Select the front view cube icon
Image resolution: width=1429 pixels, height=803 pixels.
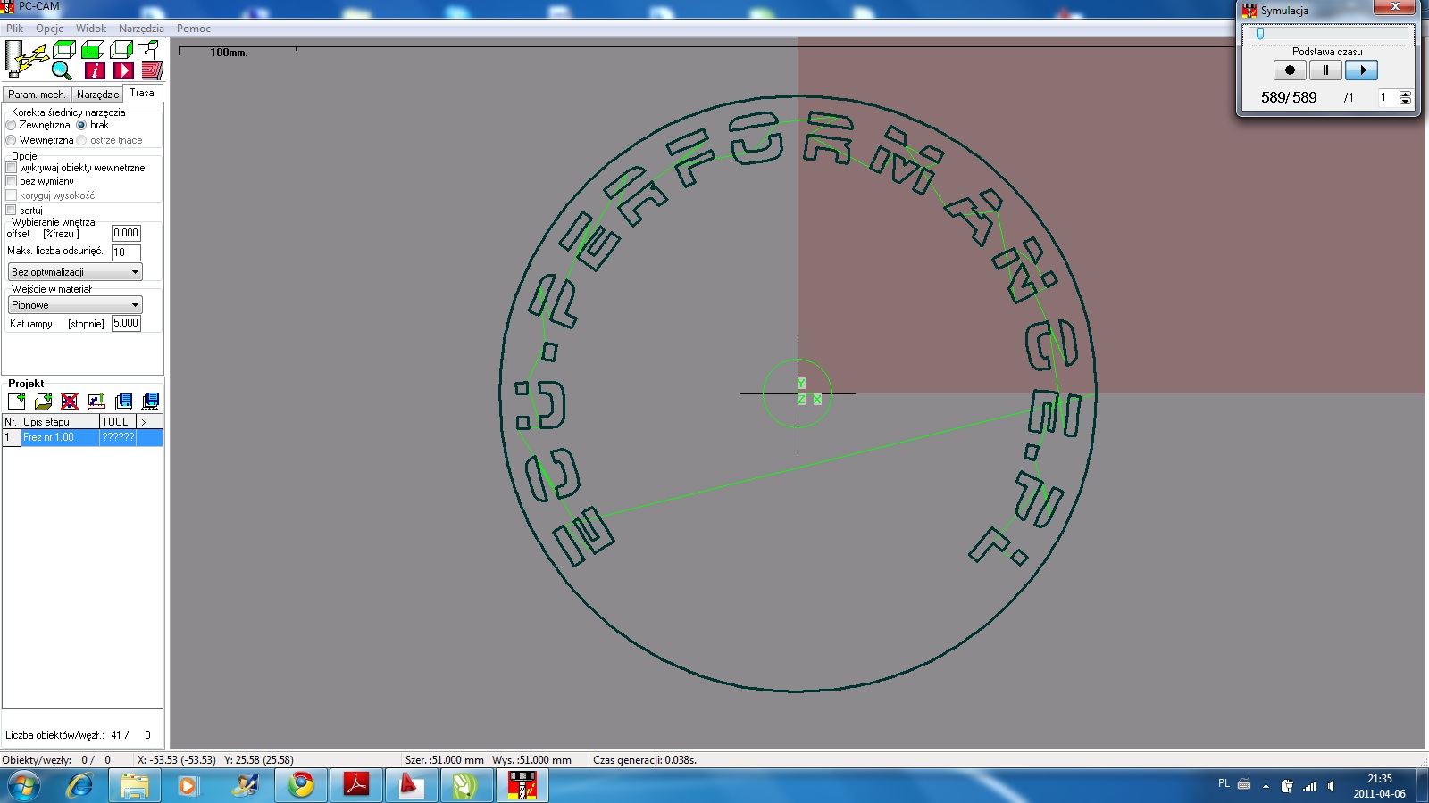pos(93,50)
